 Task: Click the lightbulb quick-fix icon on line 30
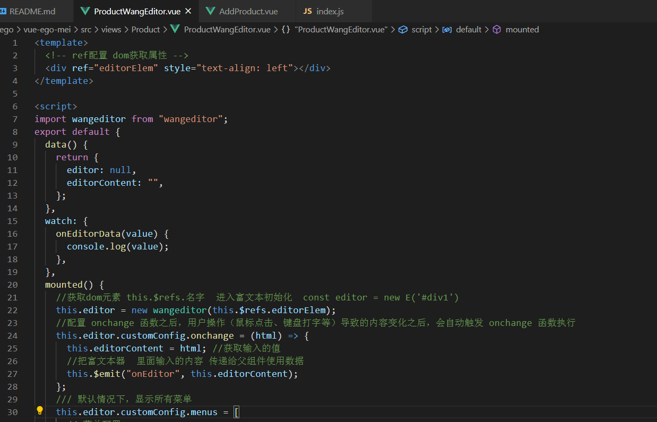tap(39, 410)
